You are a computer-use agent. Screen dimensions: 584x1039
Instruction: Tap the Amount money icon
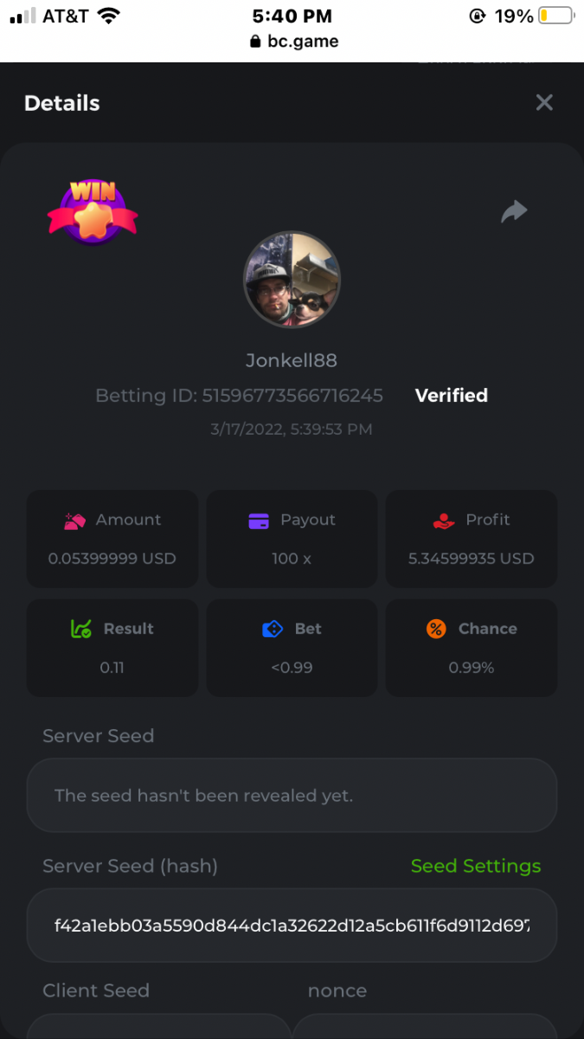[x=75, y=520]
